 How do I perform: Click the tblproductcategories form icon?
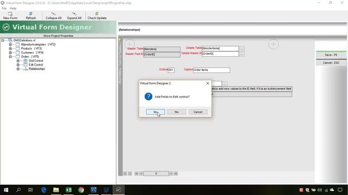18,44
